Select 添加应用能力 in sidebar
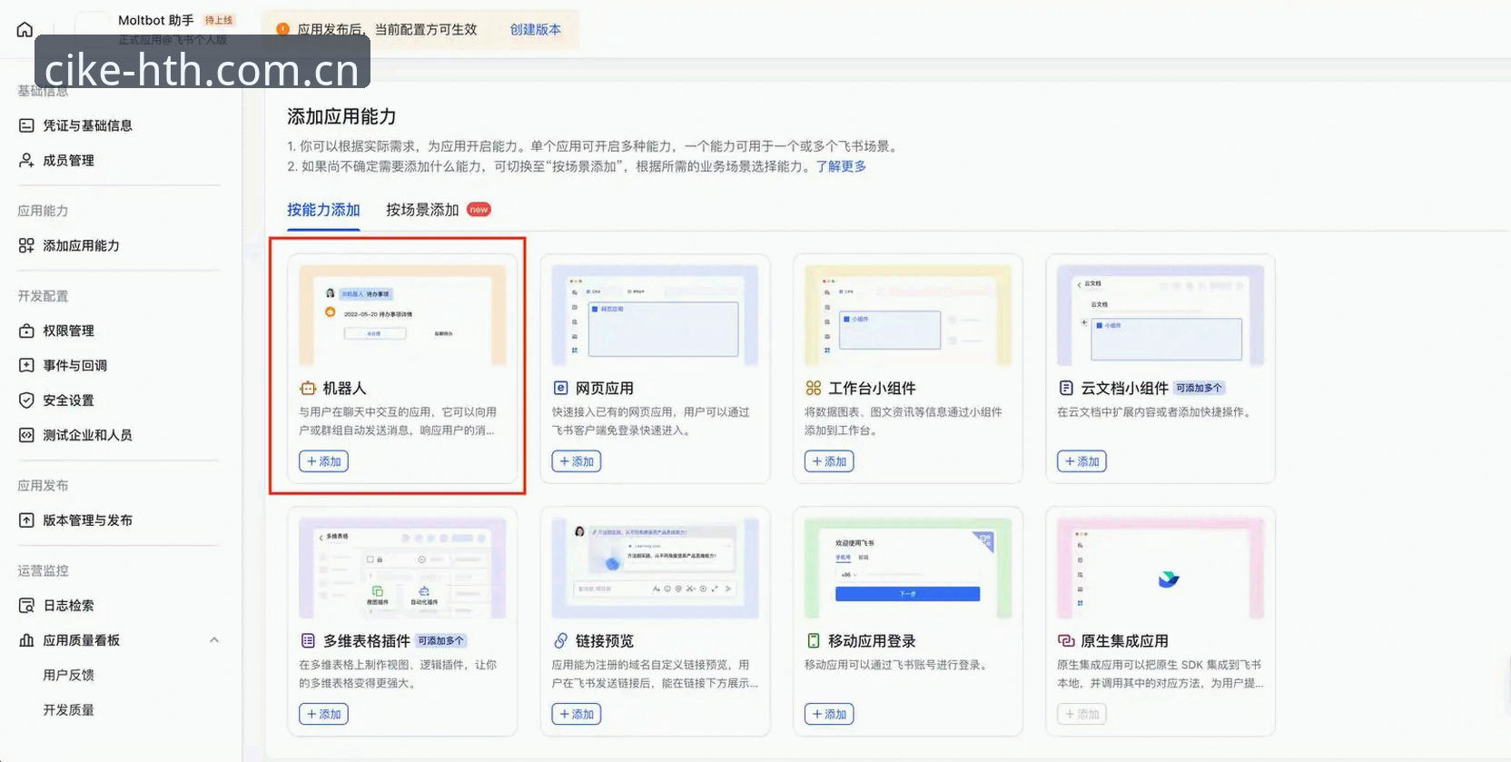 [81, 245]
